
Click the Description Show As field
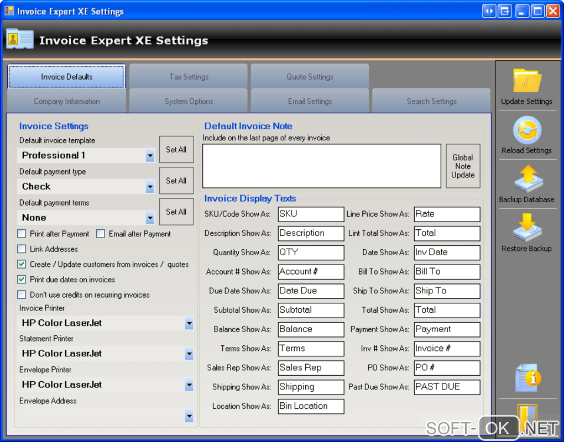[x=311, y=233]
